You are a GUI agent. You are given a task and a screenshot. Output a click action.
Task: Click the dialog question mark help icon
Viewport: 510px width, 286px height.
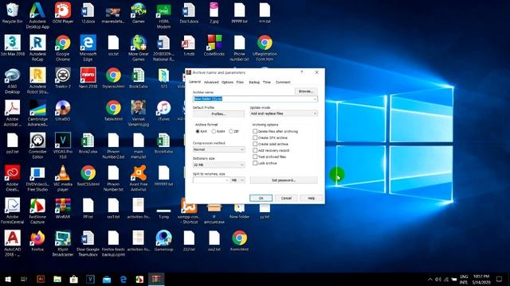(x=301, y=72)
